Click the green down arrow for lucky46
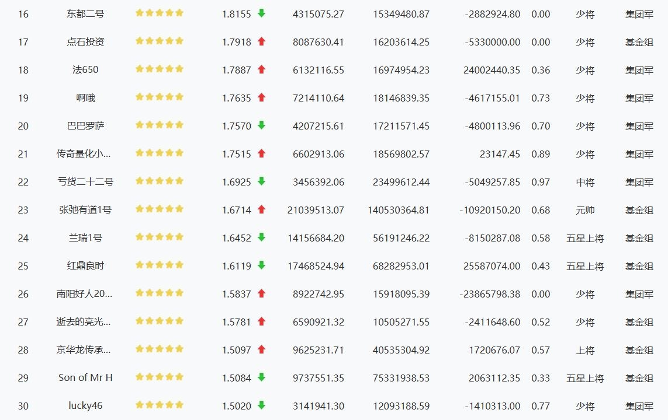 (x=262, y=405)
